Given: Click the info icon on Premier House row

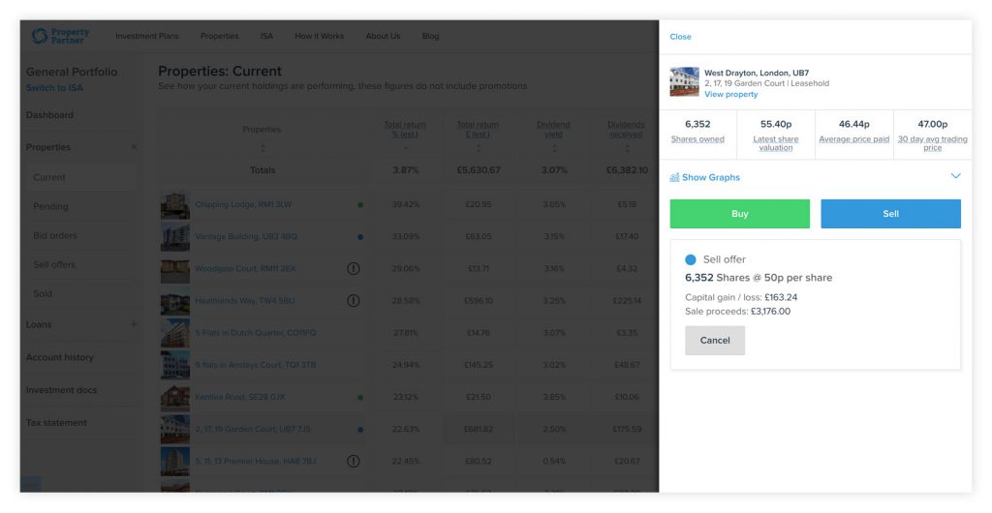Looking at the screenshot, I should (x=354, y=461).
